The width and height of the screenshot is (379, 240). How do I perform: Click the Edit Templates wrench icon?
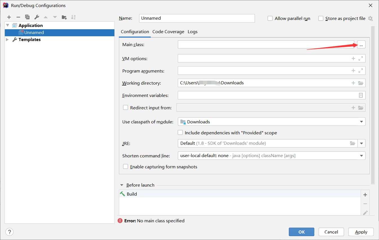coord(36,17)
